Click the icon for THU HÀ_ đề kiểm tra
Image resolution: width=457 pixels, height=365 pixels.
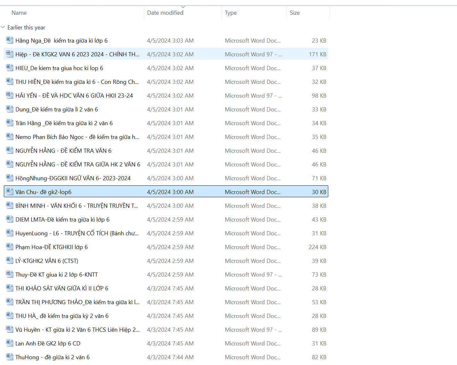pyautogui.click(x=10, y=316)
